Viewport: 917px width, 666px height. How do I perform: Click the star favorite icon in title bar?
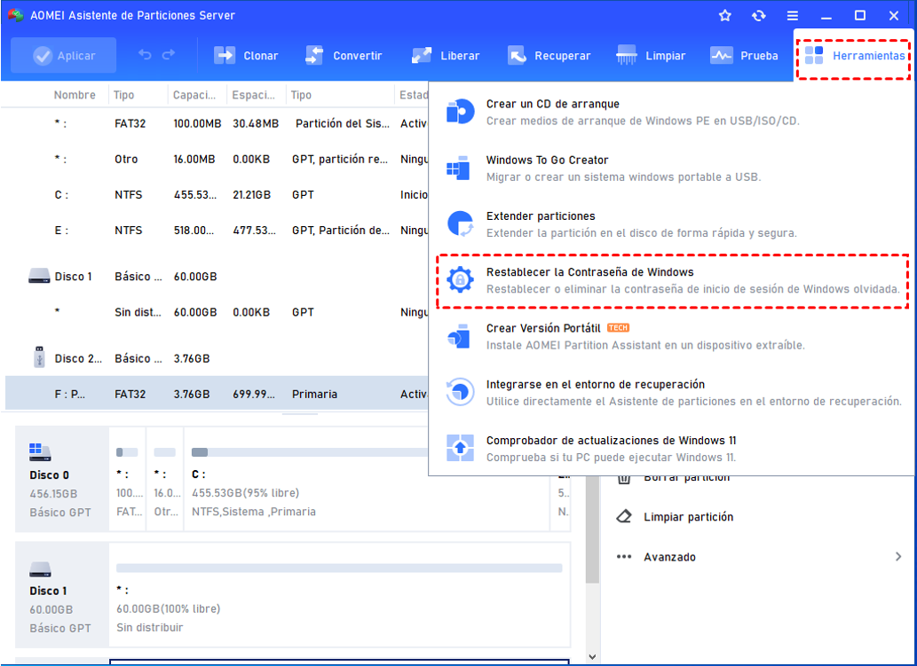coord(725,16)
